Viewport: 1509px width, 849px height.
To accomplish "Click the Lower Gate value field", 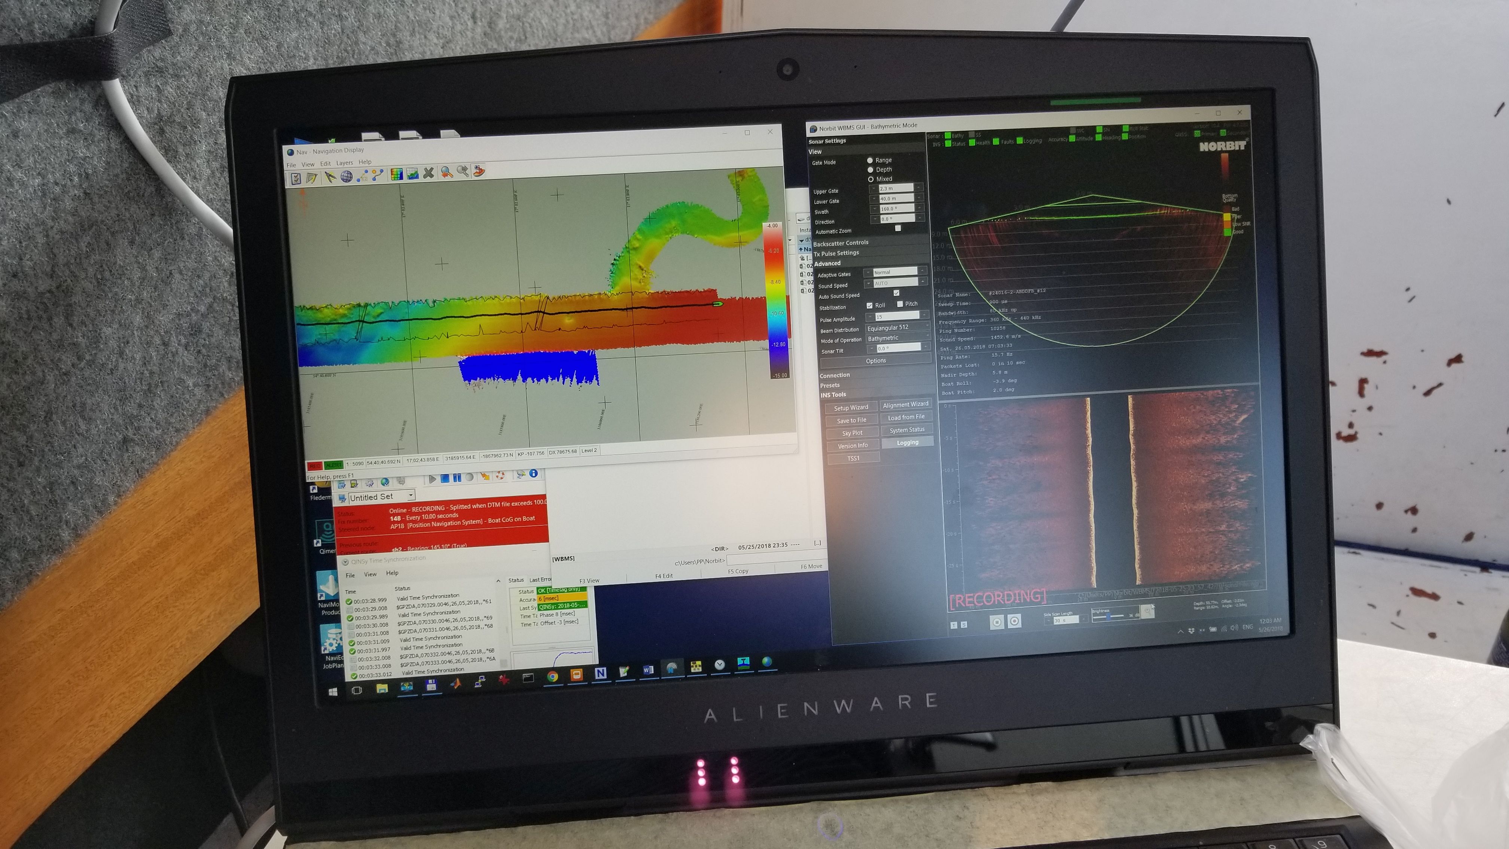I will coord(896,198).
